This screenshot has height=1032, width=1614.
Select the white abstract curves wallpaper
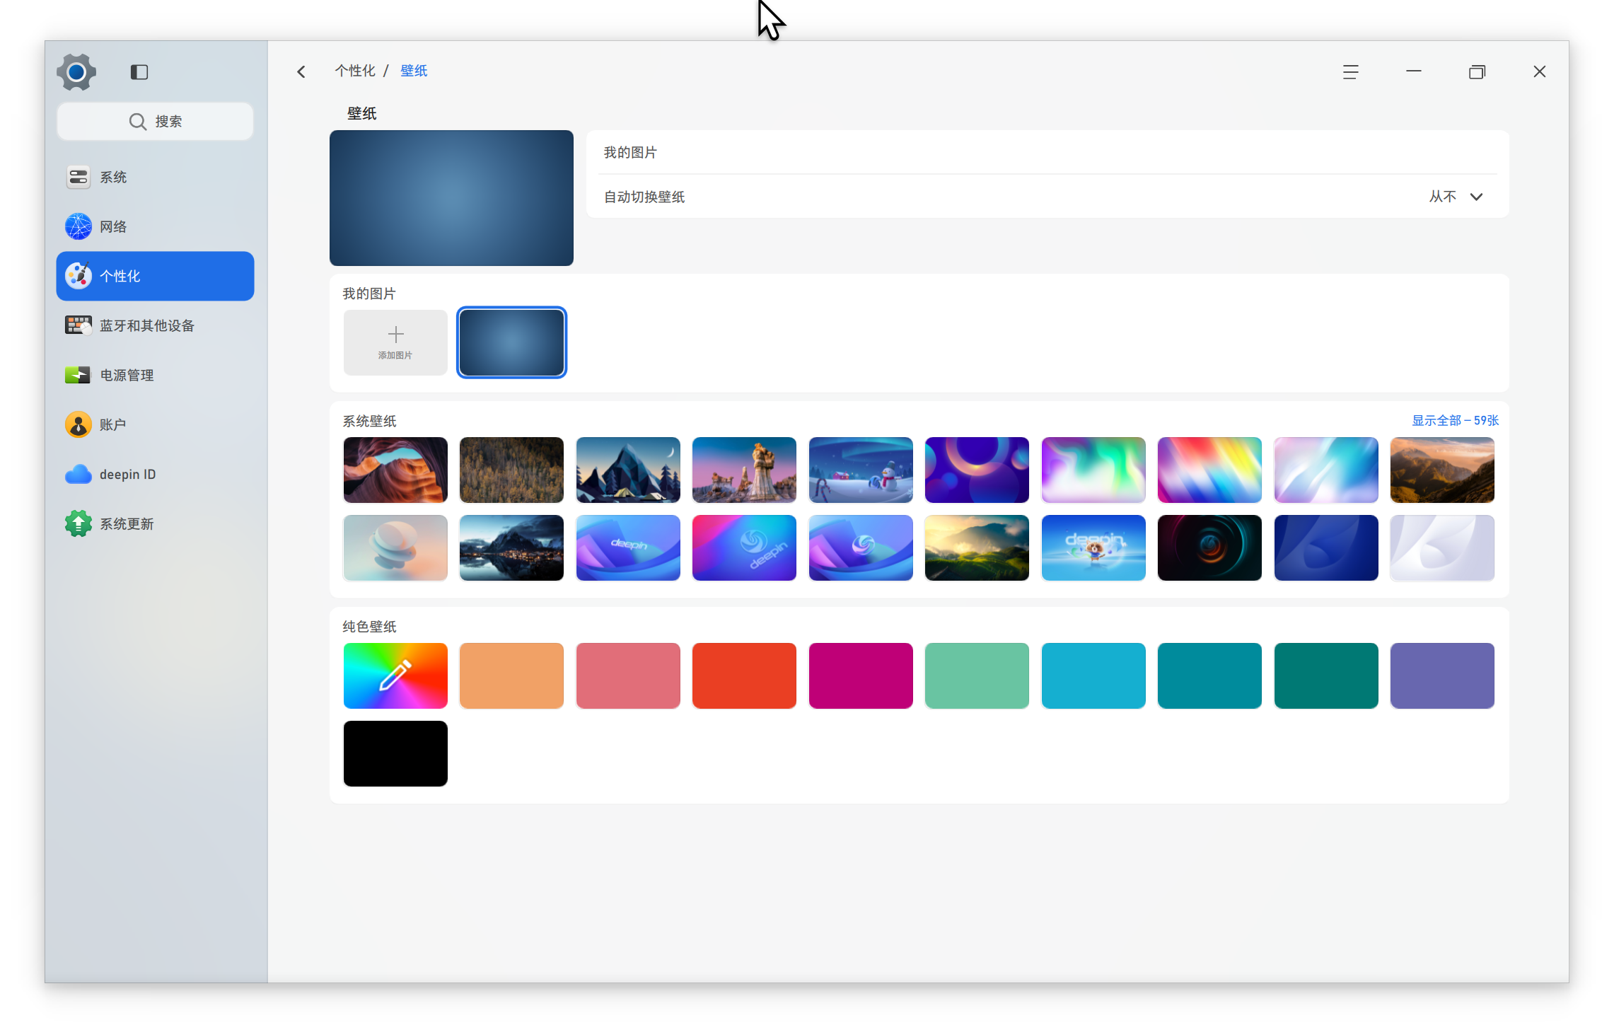pos(1442,547)
